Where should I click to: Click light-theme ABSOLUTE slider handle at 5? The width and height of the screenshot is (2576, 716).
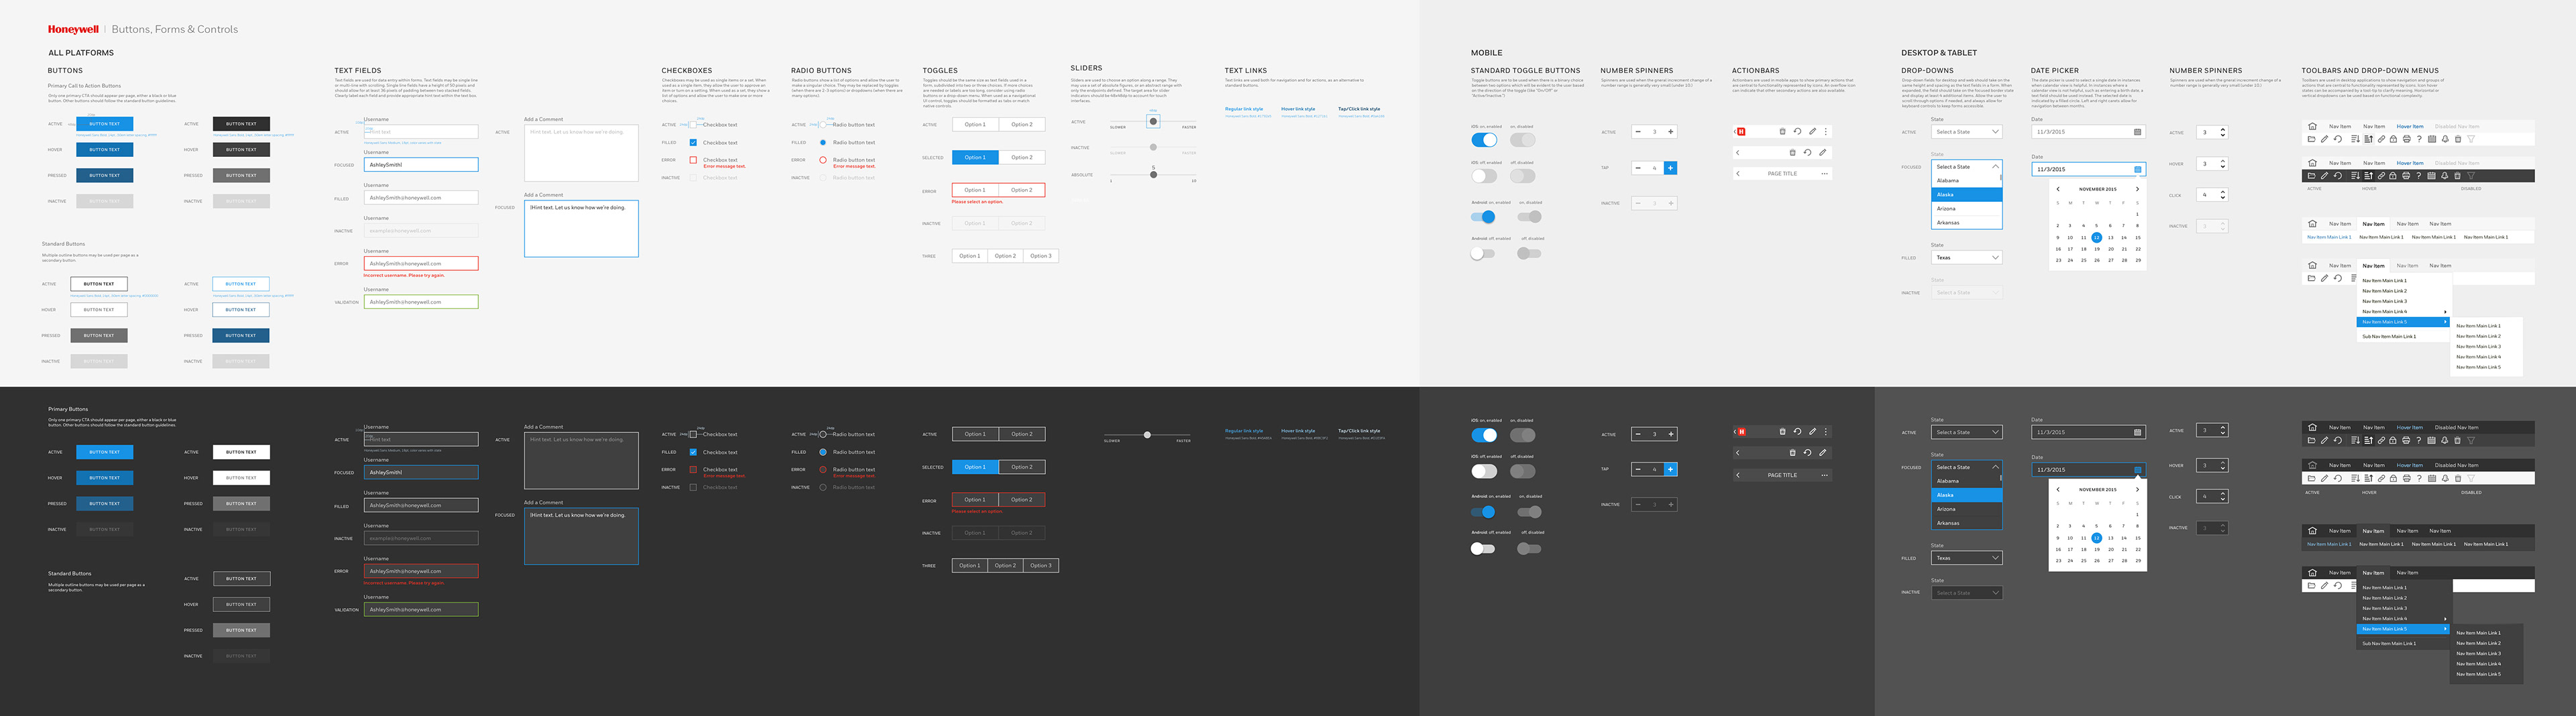tap(1154, 175)
